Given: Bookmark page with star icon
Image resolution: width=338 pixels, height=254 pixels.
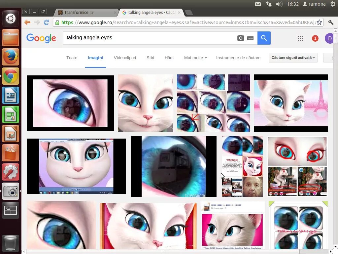Looking at the screenshot, I should pos(319,22).
